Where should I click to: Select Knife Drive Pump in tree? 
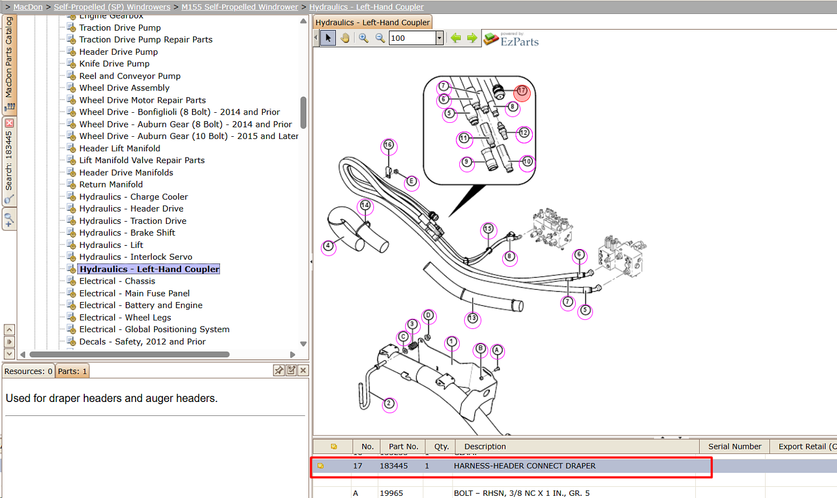(114, 64)
